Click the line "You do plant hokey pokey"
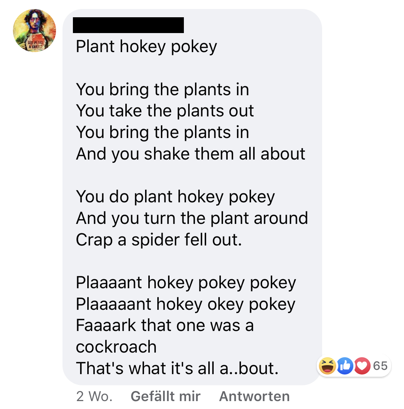 (175, 197)
